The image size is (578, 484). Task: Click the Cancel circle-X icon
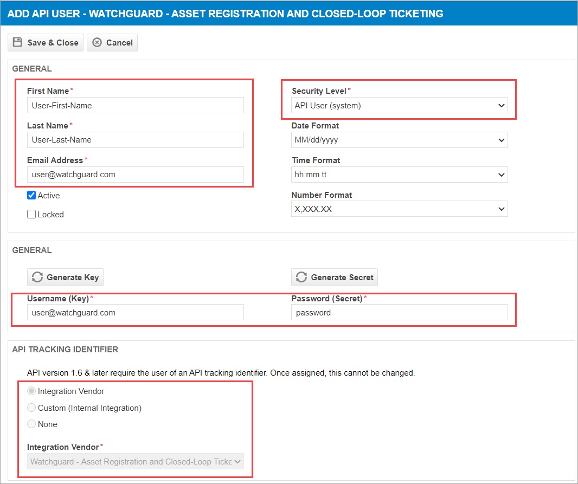coord(97,42)
